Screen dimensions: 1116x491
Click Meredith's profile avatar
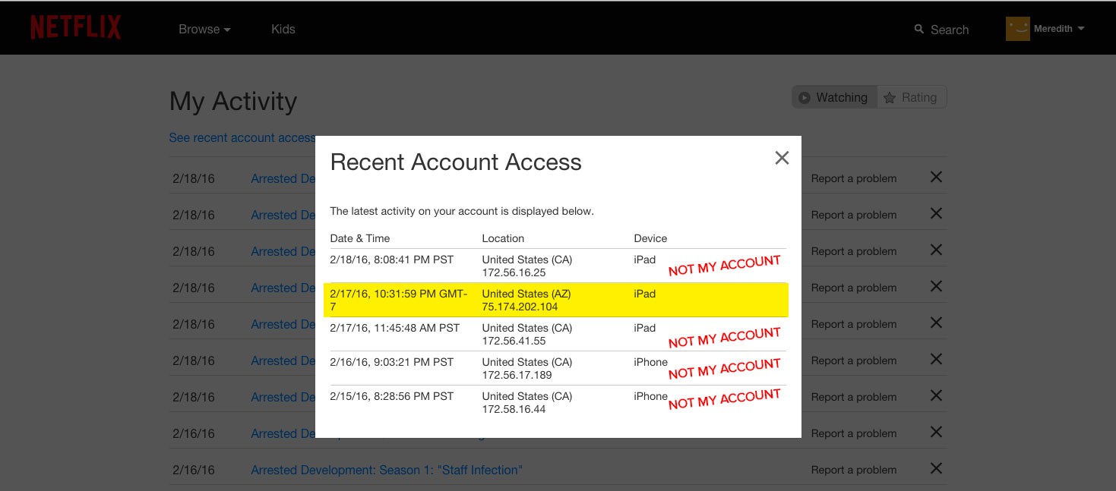tap(1018, 29)
